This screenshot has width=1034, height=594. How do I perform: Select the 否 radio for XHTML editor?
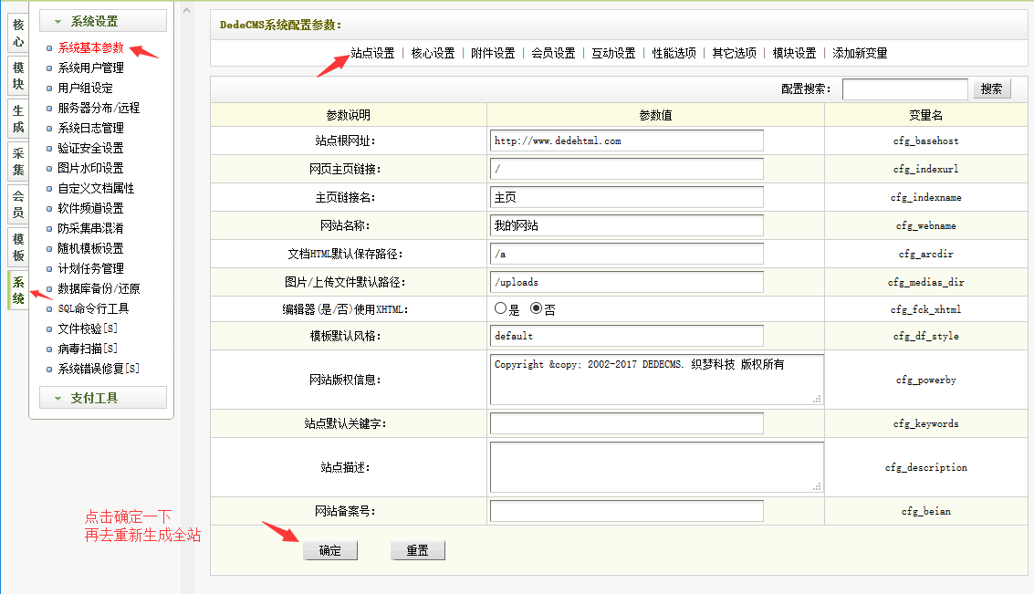[x=537, y=308]
